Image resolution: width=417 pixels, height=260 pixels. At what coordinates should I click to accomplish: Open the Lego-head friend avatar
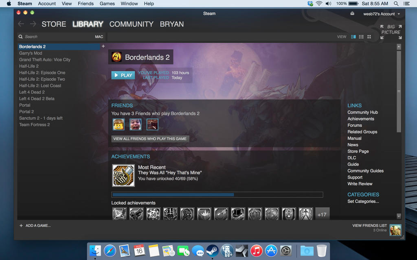(119, 124)
